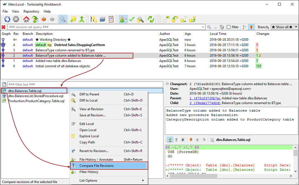Open child changeset 39eda1774d0d link
299x185 pixels.
[205, 103]
